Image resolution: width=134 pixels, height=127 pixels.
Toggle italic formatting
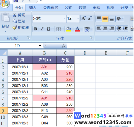42,29
